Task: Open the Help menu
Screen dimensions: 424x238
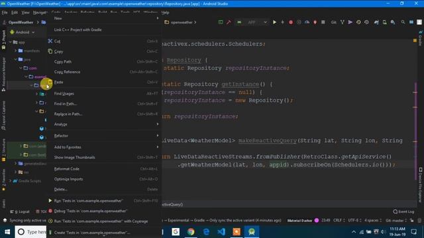Action: 165,13
